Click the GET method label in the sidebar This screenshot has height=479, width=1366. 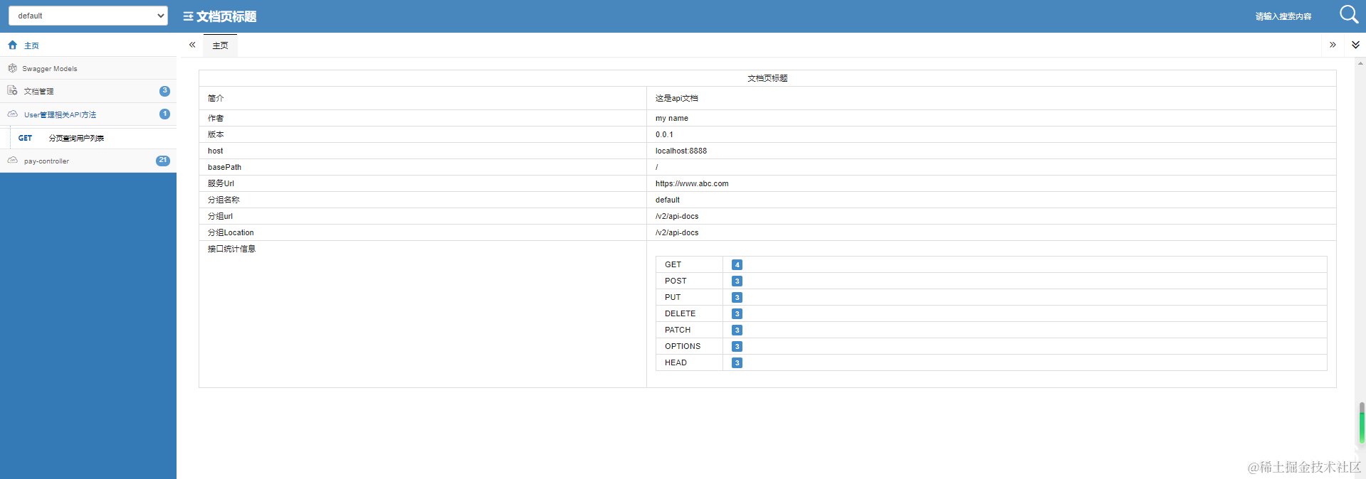coord(25,138)
